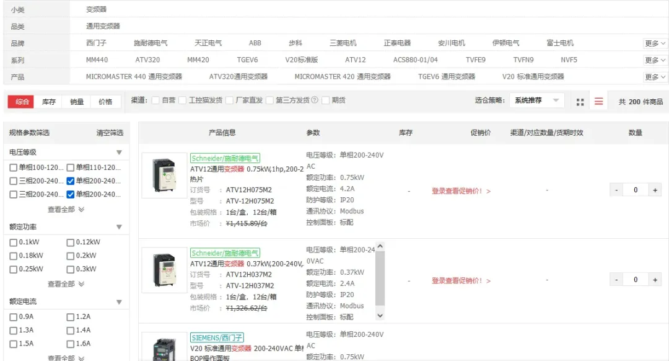669x361 pixels.
Task: Filter by series MM440
Action: tap(97, 60)
